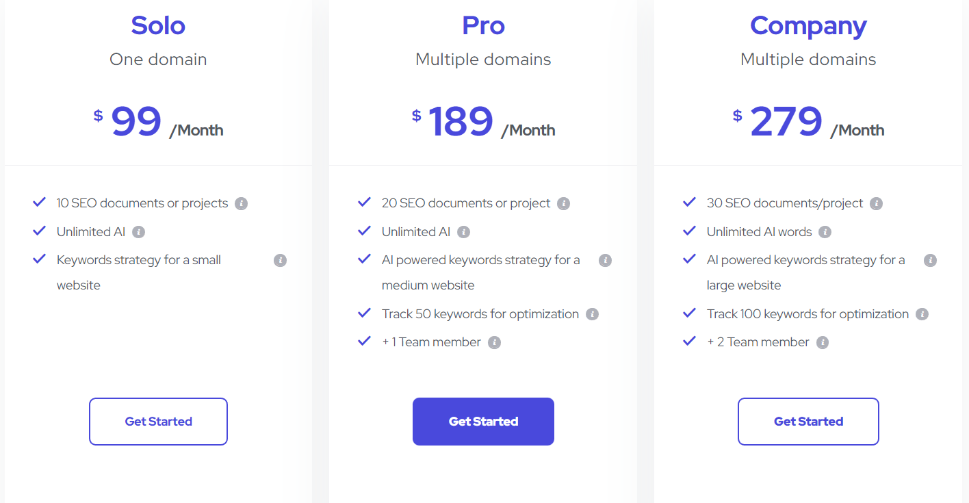Click info icon next to Solo Unlimited AI
This screenshot has width=969, height=503.
[x=138, y=232]
